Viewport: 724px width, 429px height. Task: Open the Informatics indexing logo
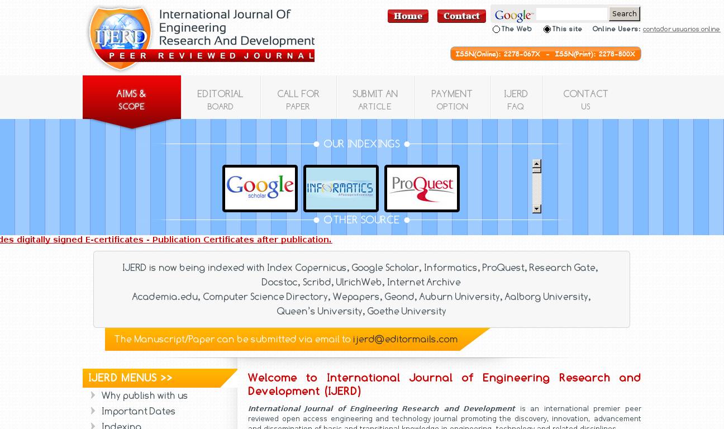[341, 189]
